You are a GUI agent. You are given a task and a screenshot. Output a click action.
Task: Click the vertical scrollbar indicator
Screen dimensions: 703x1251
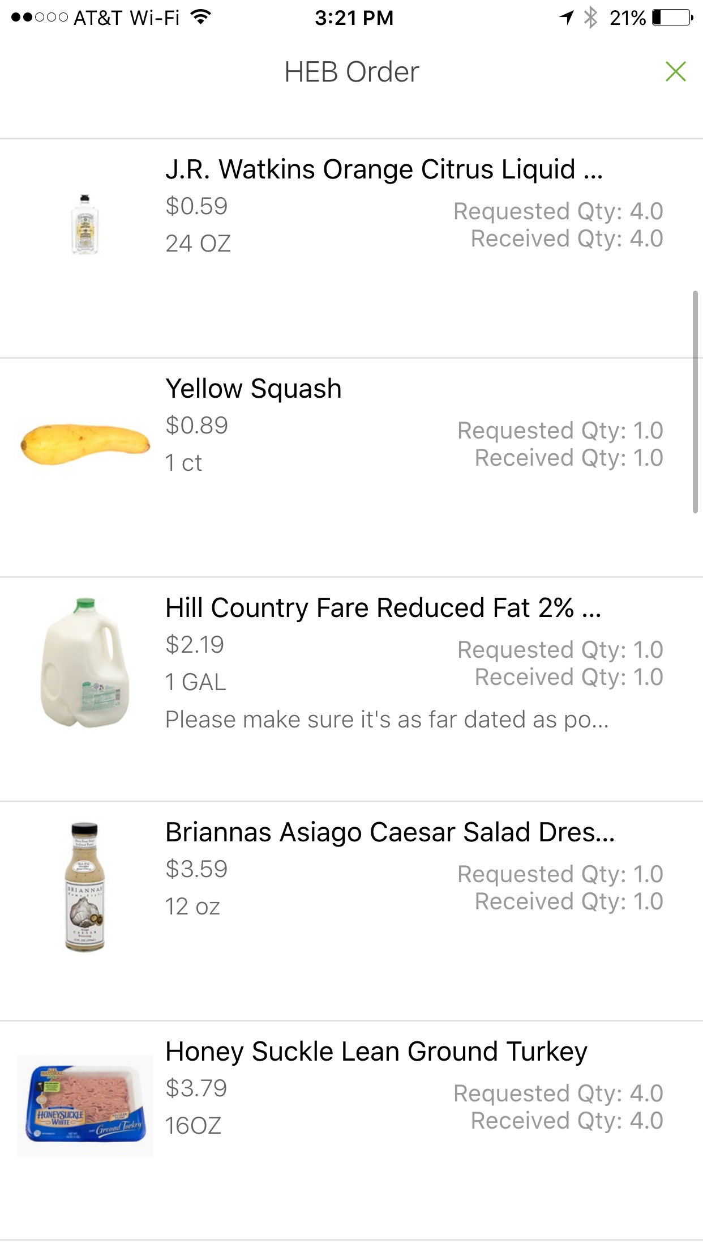pos(695,402)
